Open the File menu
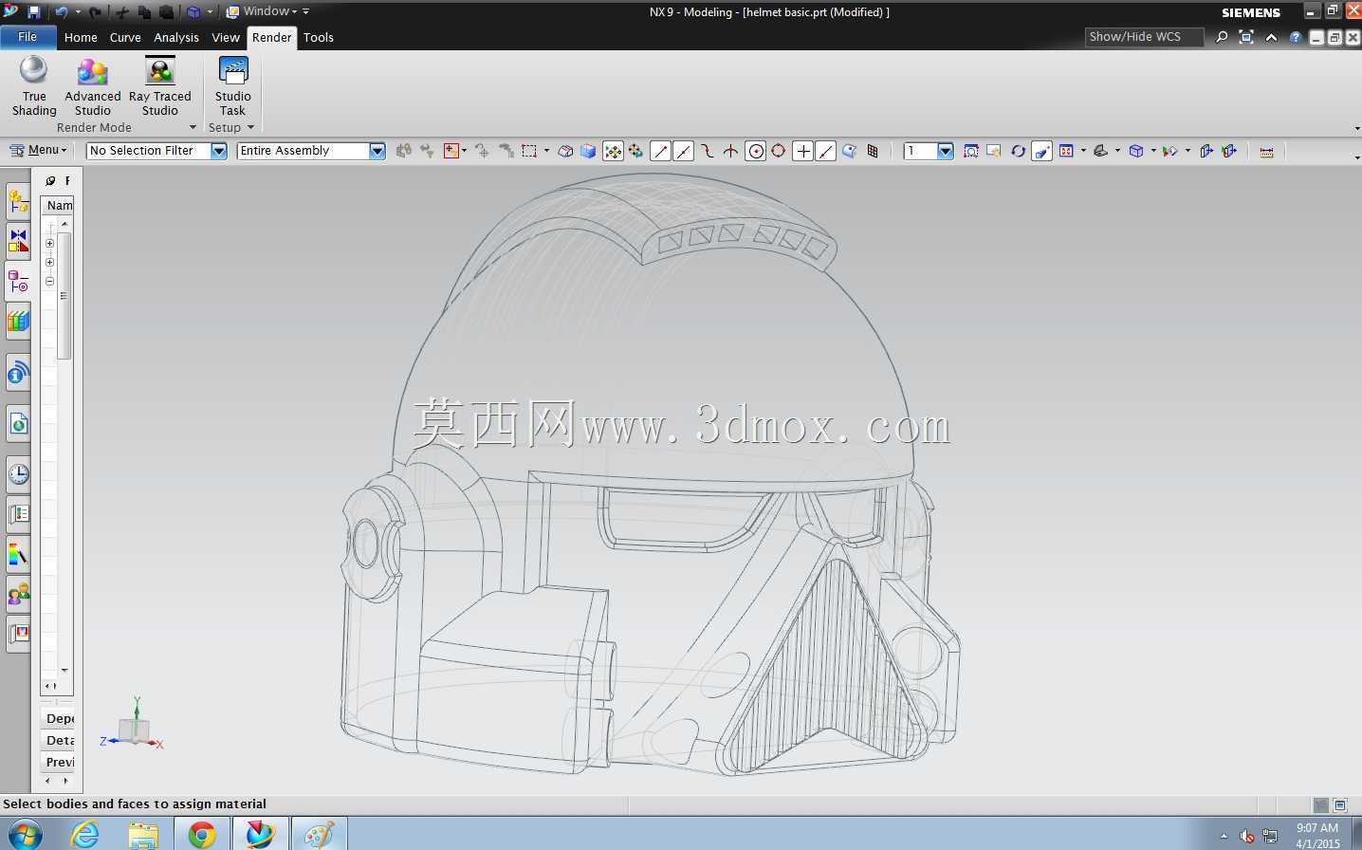 point(28,37)
